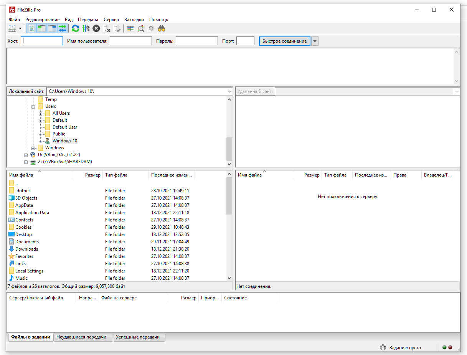Viewport: 467px width, 355px height.
Task: Open local site path dropdown
Action: click(229, 91)
